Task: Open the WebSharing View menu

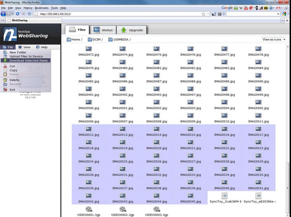Action: click(x=24, y=47)
